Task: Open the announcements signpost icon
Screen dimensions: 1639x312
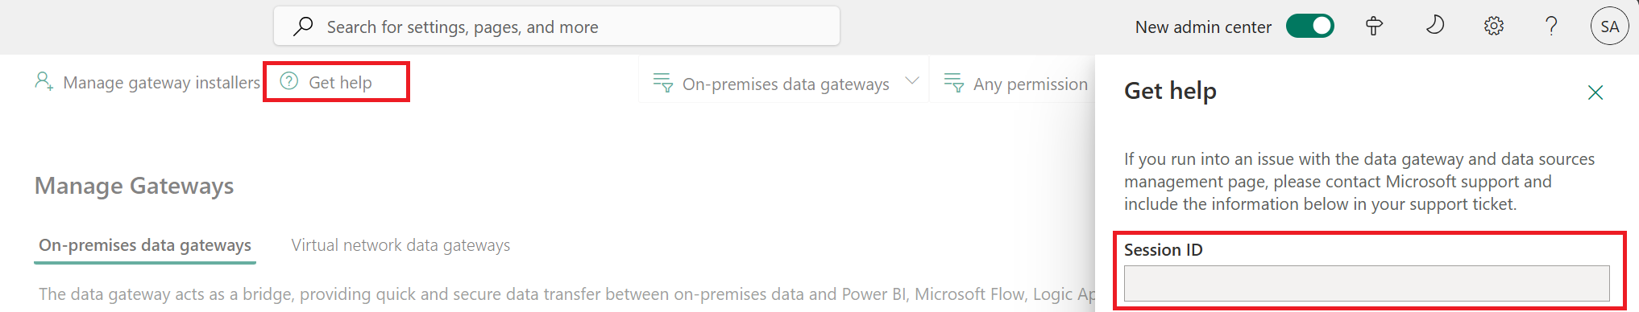Action: pyautogui.click(x=1375, y=27)
